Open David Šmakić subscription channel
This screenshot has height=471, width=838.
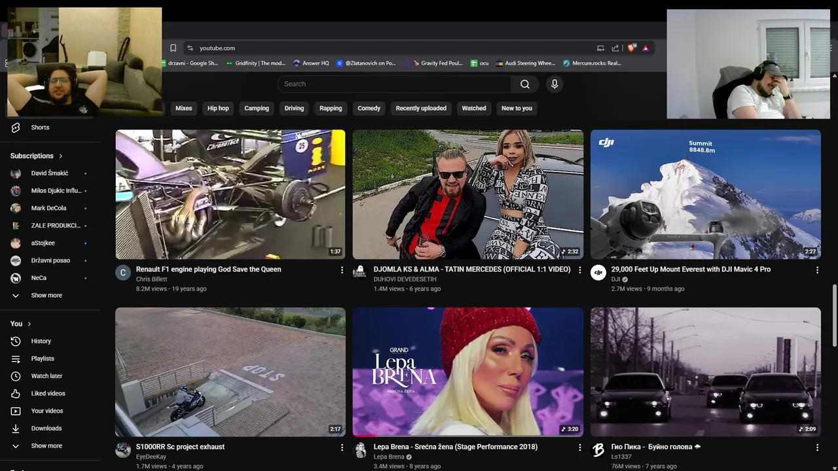[x=50, y=173]
